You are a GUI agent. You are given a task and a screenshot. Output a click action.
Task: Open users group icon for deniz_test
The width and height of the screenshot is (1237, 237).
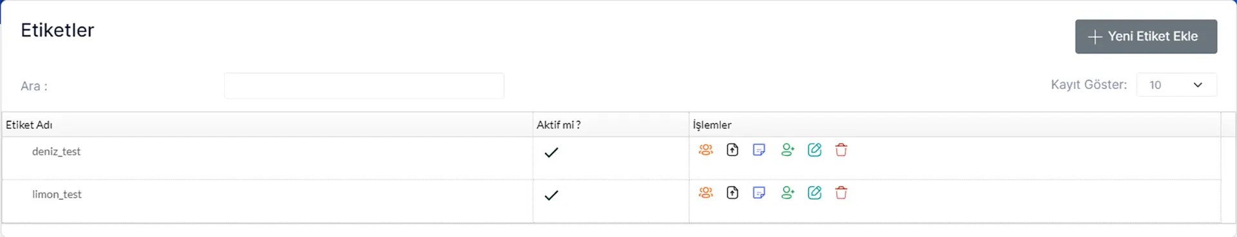pos(705,150)
